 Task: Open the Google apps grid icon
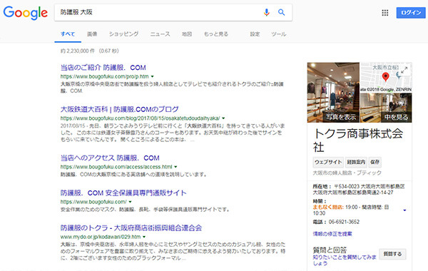pos(385,13)
